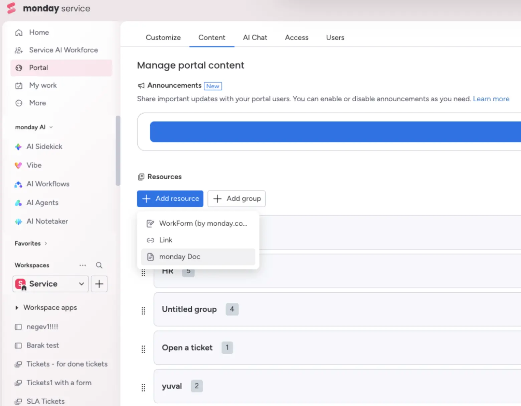Expand the Favorites section chevron
The width and height of the screenshot is (521, 406).
pos(46,243)
